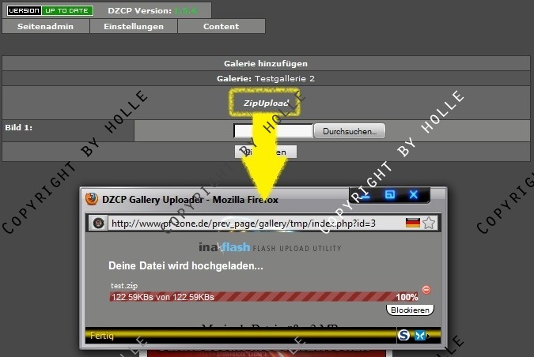The height and width of the screenshot is (357, 534).
Task: Click the Deine Datei wird hochgeladen message
Action: click(186, 265)
